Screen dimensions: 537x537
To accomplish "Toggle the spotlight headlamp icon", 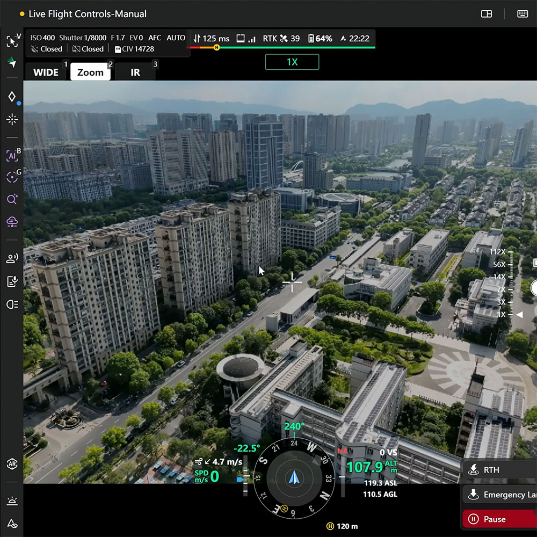I will click(x=12, y=304).
